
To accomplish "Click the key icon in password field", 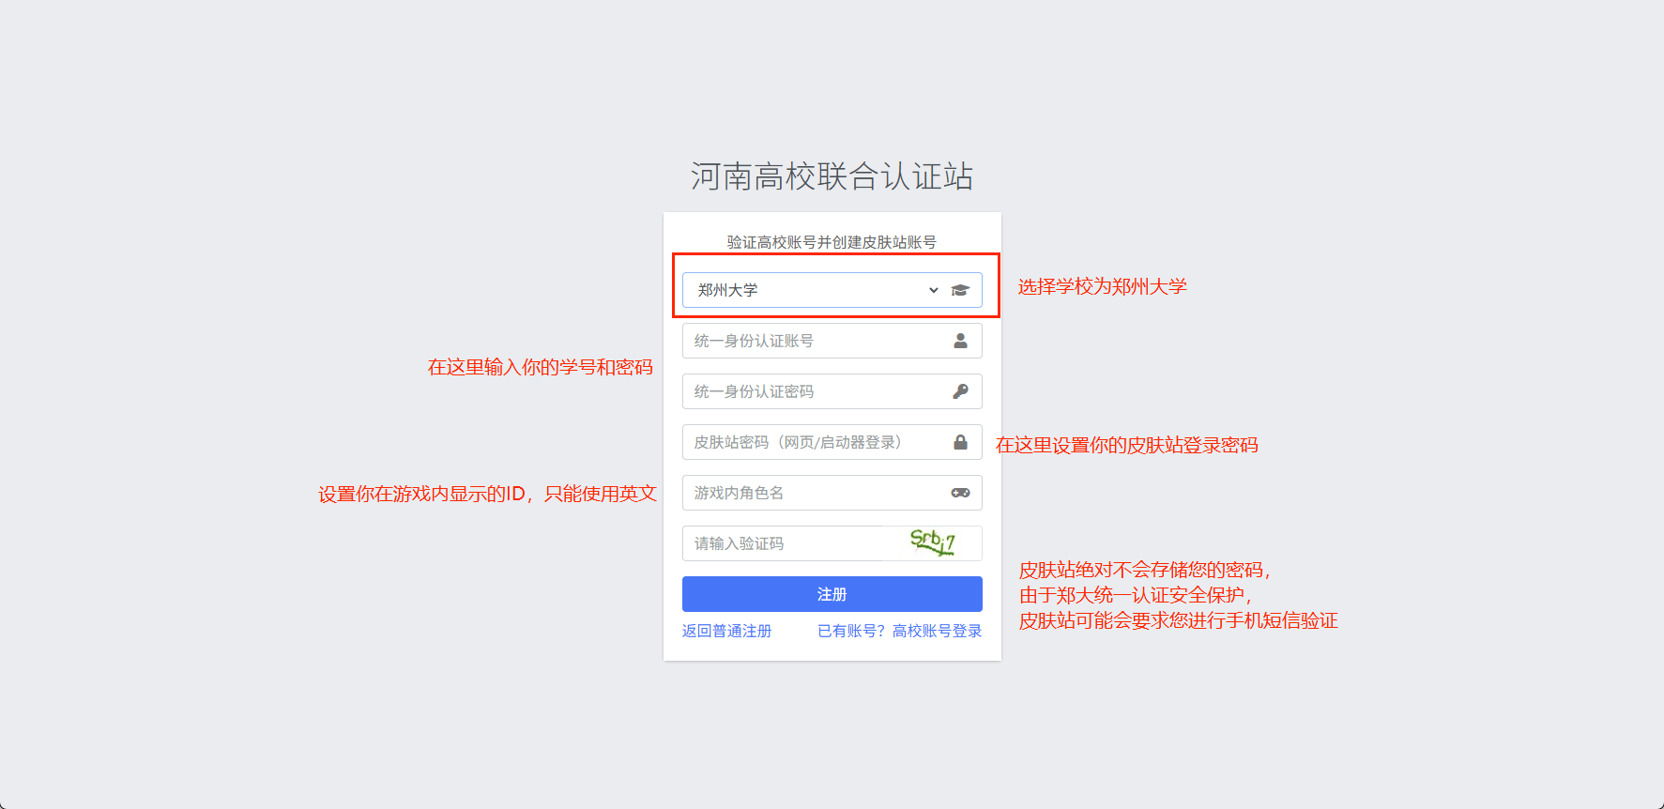I will click(x=960, y=391).
